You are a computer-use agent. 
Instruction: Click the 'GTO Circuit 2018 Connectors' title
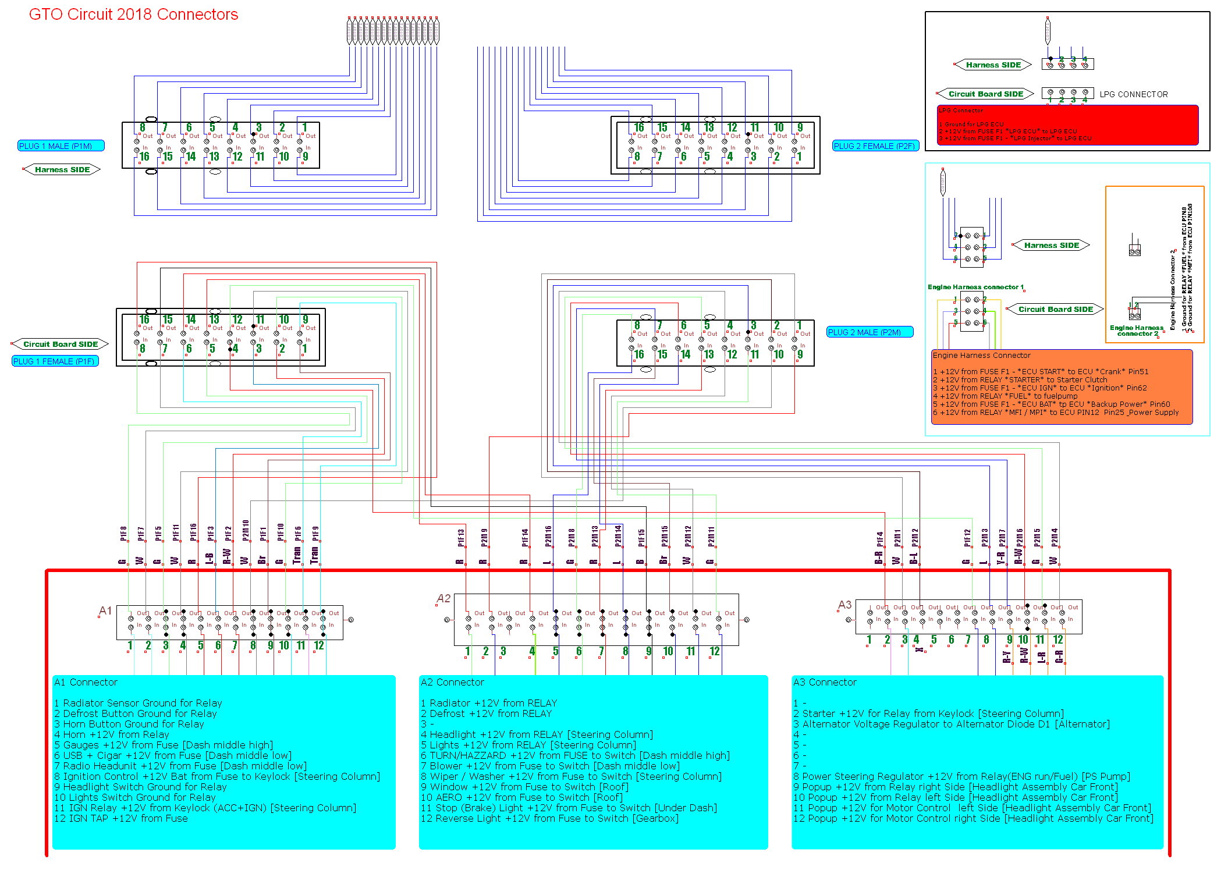pyautogui.click(x=133, y=15)
